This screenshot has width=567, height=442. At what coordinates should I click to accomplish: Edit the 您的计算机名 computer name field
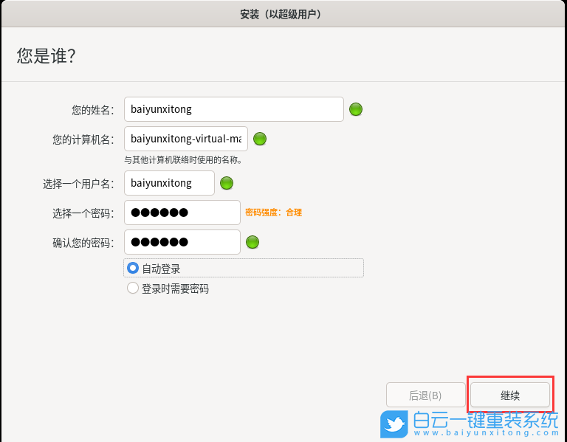point(186,139)
